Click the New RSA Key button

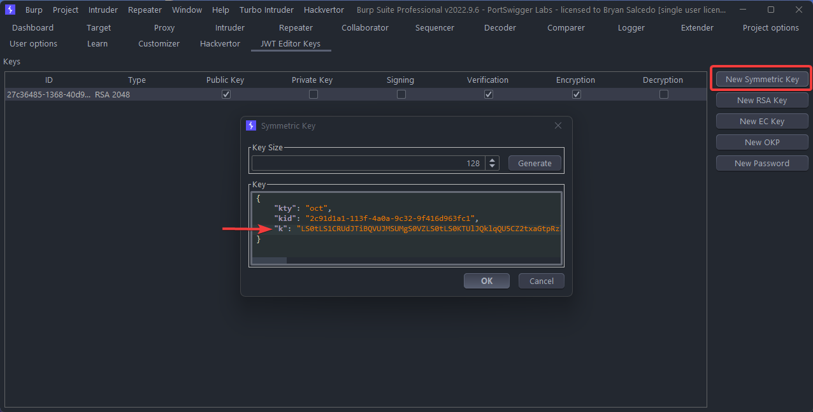[762, 100]
